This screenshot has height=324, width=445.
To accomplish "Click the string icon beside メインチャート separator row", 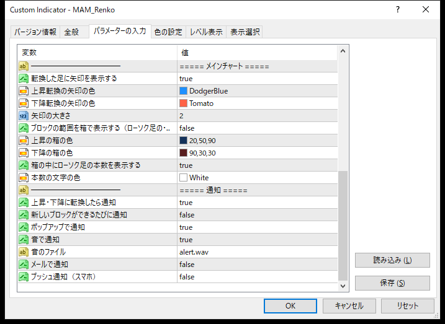I will click(24, 66).
